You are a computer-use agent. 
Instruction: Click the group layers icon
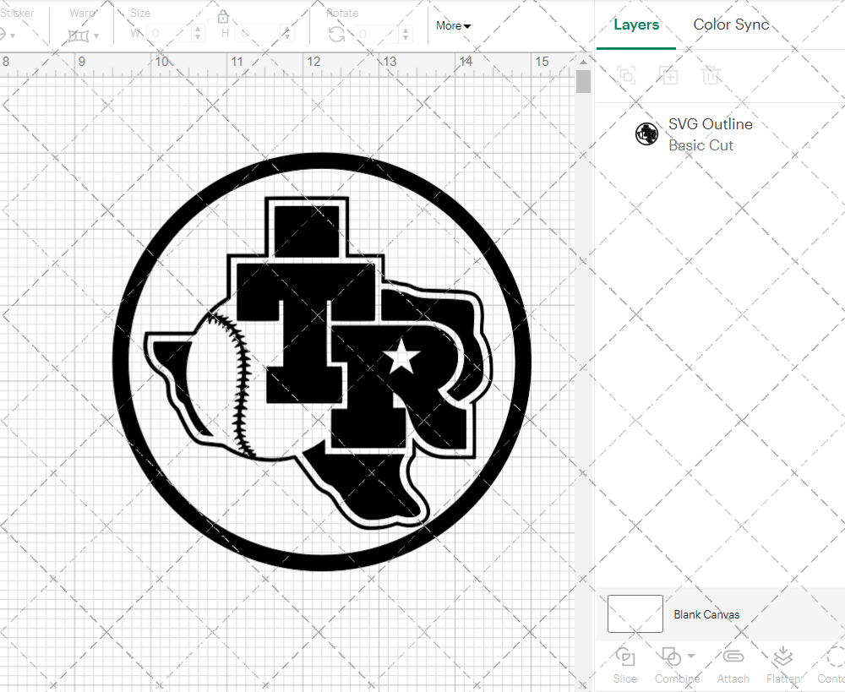click(626, 75)
